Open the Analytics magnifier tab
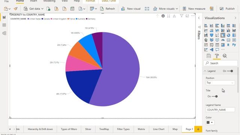The height and width of the screenshot is (135, 240). 225,56
